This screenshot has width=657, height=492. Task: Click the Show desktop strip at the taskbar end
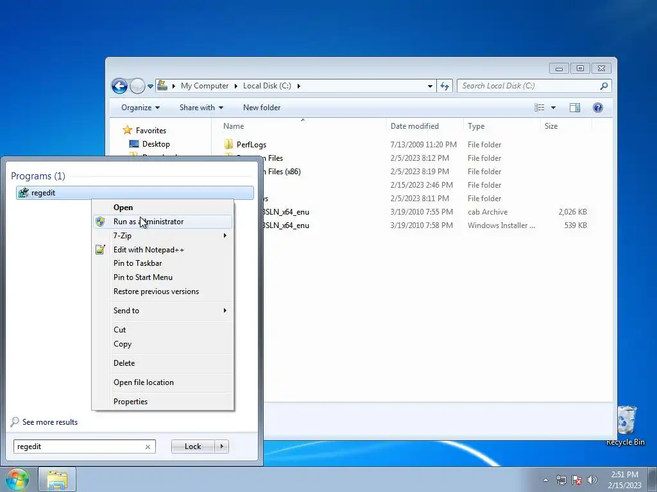click(x=653, y=480)
